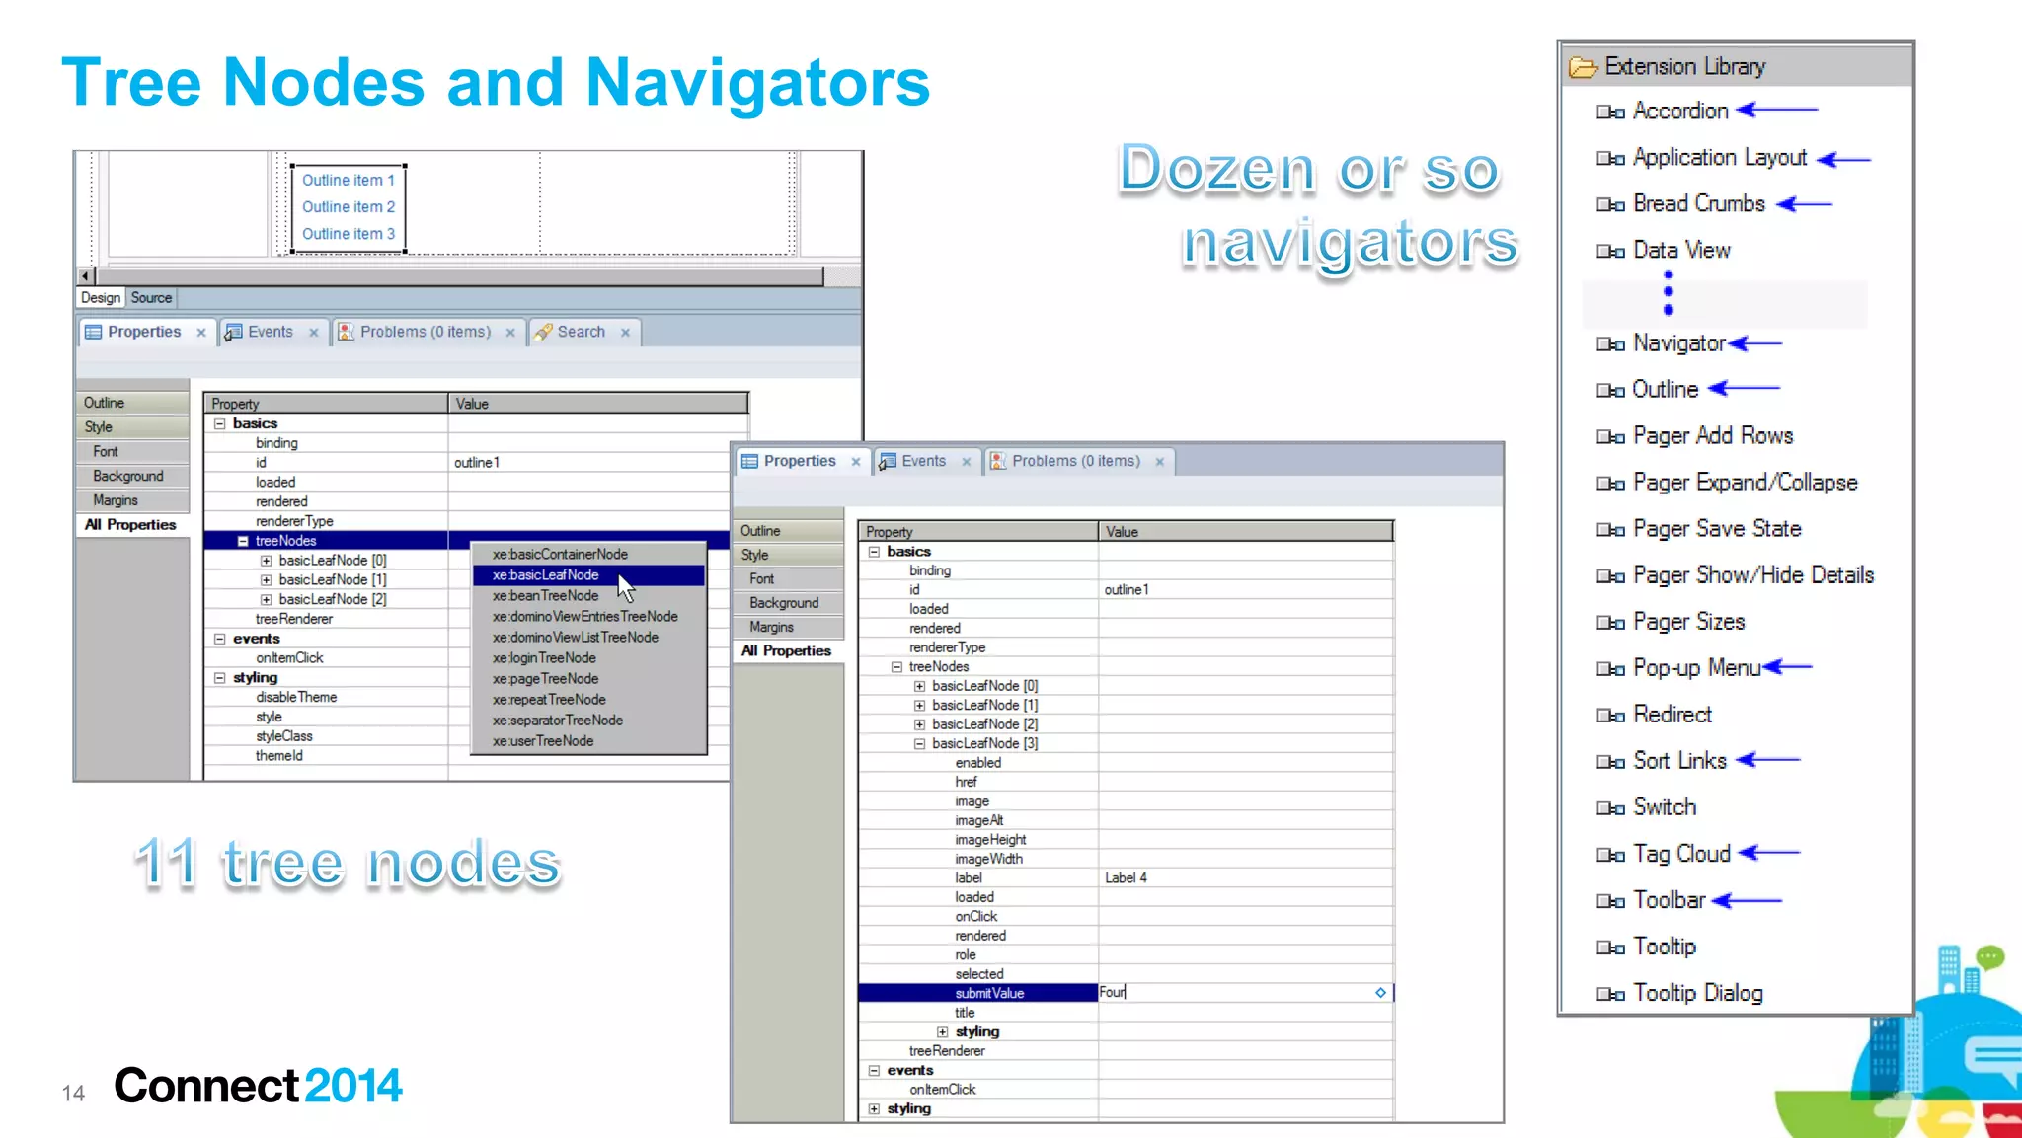
Task: Select the Toolbar control icon
Action: point(1610,900)
